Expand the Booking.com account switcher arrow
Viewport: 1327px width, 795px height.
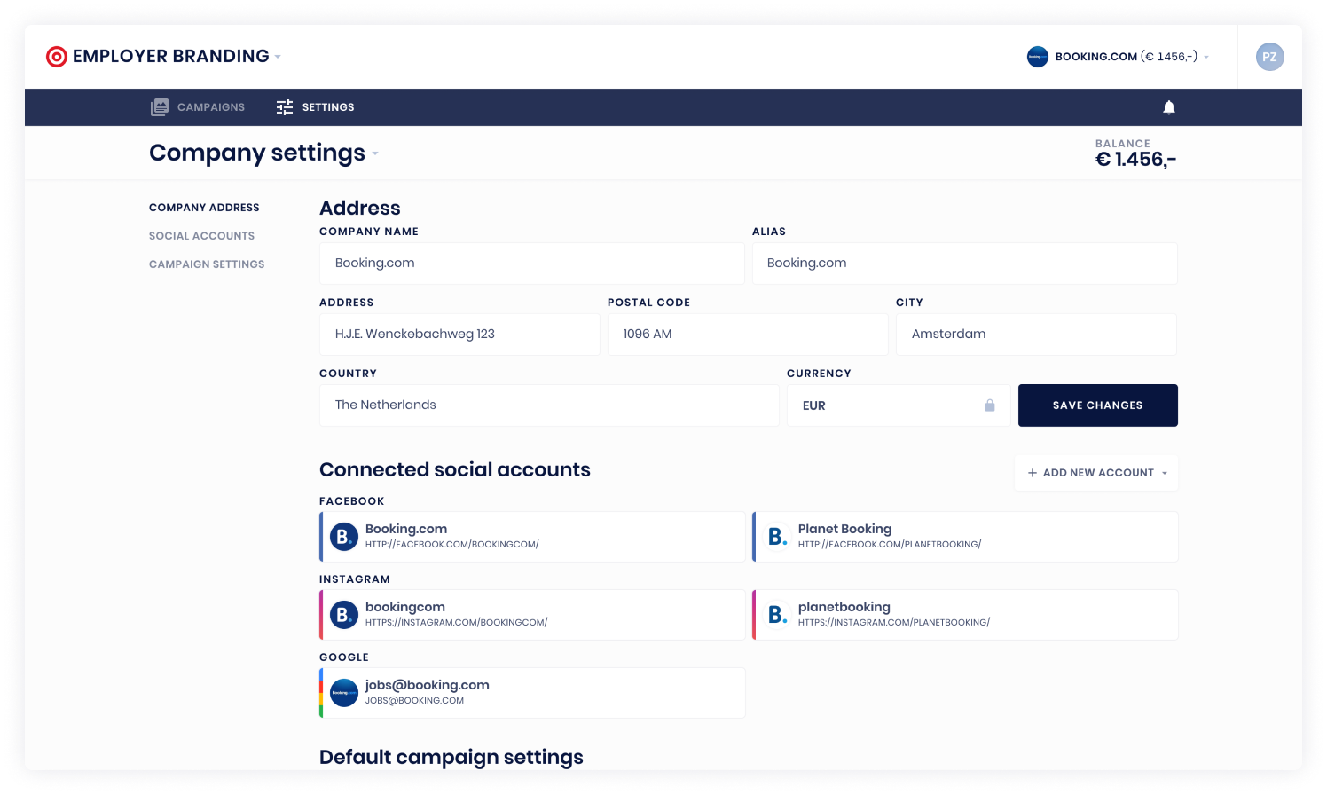click(x=1206, y=57)
